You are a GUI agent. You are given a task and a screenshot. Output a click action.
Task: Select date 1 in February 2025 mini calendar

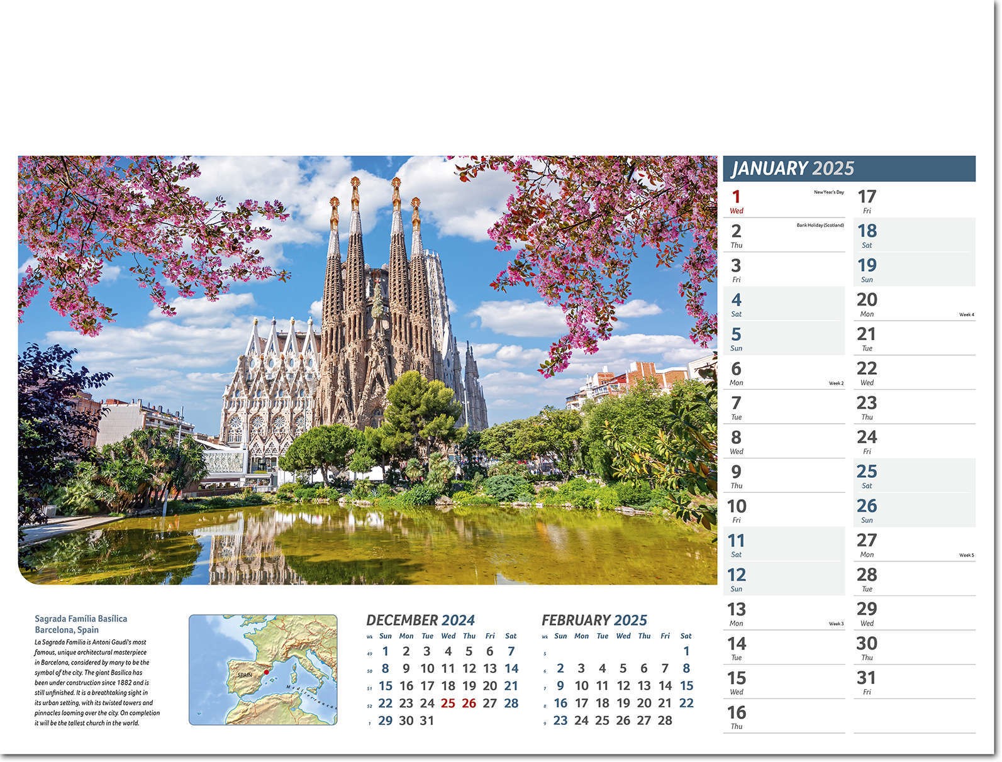[686, 651]
